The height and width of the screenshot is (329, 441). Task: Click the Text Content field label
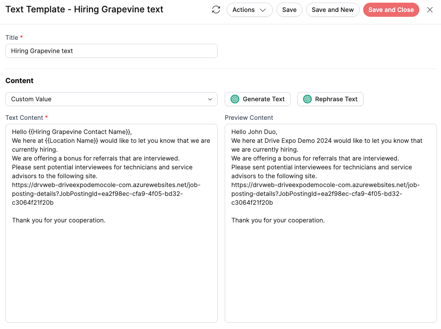[24, 118]
